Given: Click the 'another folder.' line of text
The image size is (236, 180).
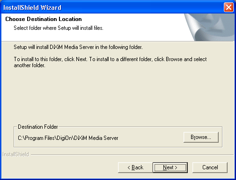Looking at the screenshot, I should [x=29, y=65].
